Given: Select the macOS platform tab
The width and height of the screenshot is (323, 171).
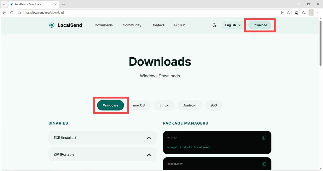Looking at the screenshot, I should pos(139,105).
